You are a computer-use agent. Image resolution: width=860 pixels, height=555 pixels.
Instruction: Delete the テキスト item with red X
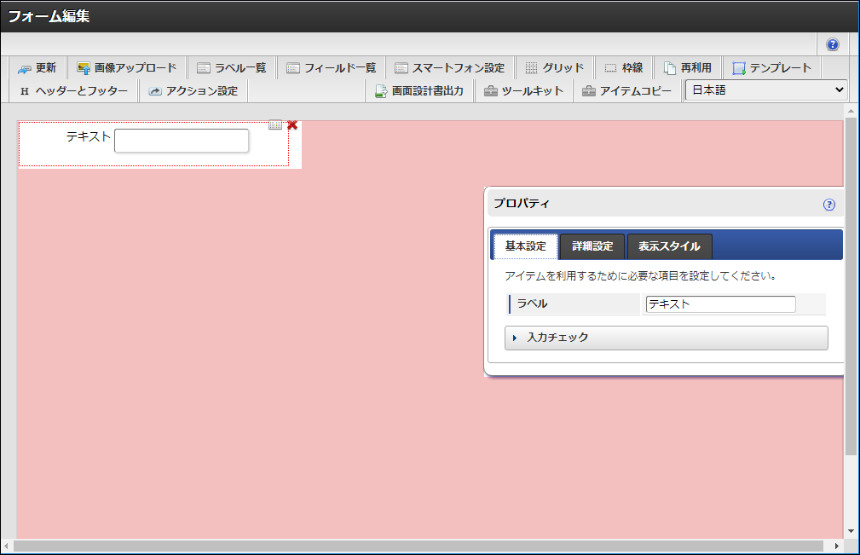click(x=292, y=125)
